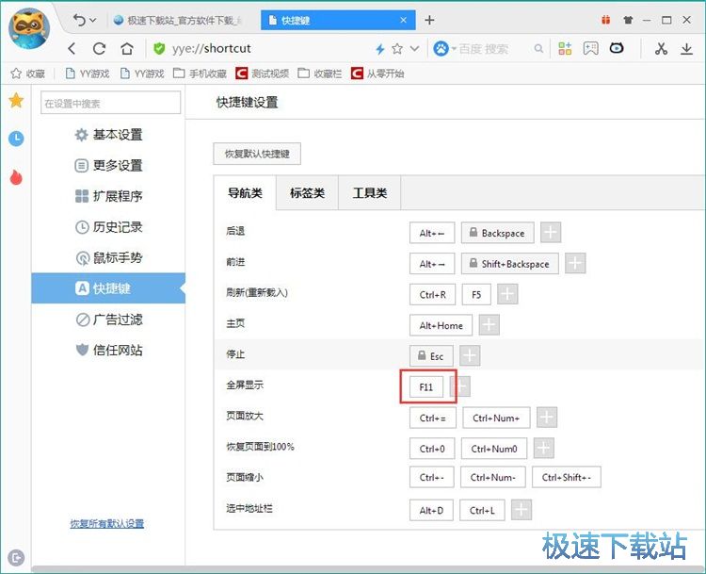
Task: Click the sidebar collapse icon at bottom
Action: tap(16, 558)
